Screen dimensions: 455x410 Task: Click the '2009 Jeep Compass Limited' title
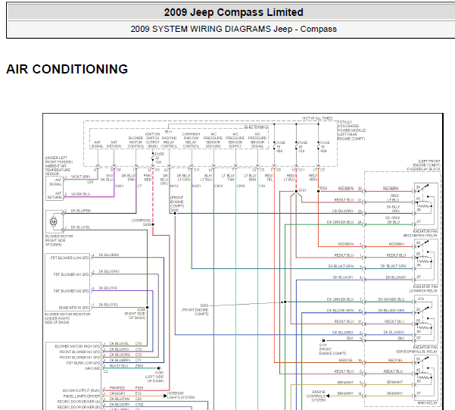[x=233, y=12]
